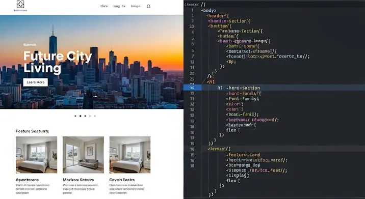The width and height of the screenshot is (365, 199).
Task: Click the middle feature card title link
Action: [x=79, y=180]
